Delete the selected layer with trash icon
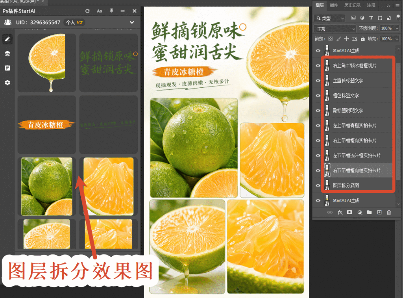This screenshot has width=403, height=298. coord(389,213)
